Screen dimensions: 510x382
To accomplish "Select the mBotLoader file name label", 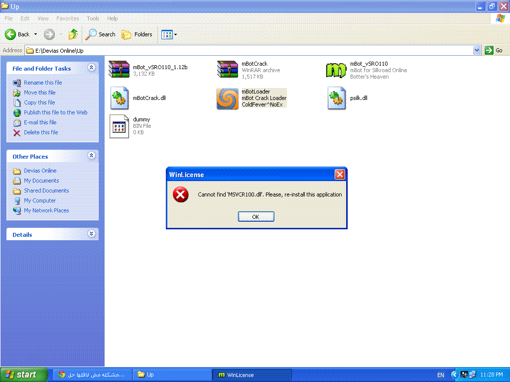I will 255,92.
